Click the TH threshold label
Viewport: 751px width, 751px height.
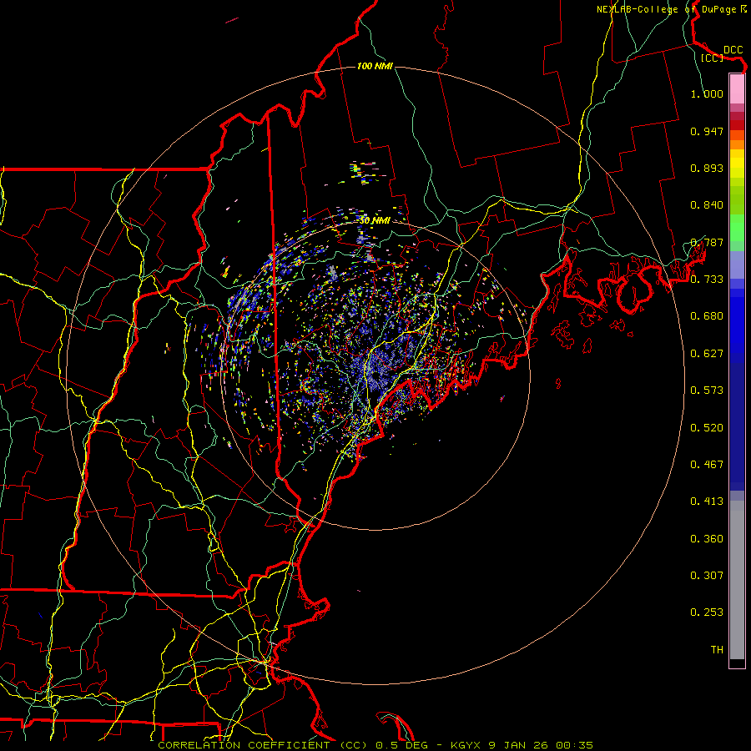[x=717, y=650]
